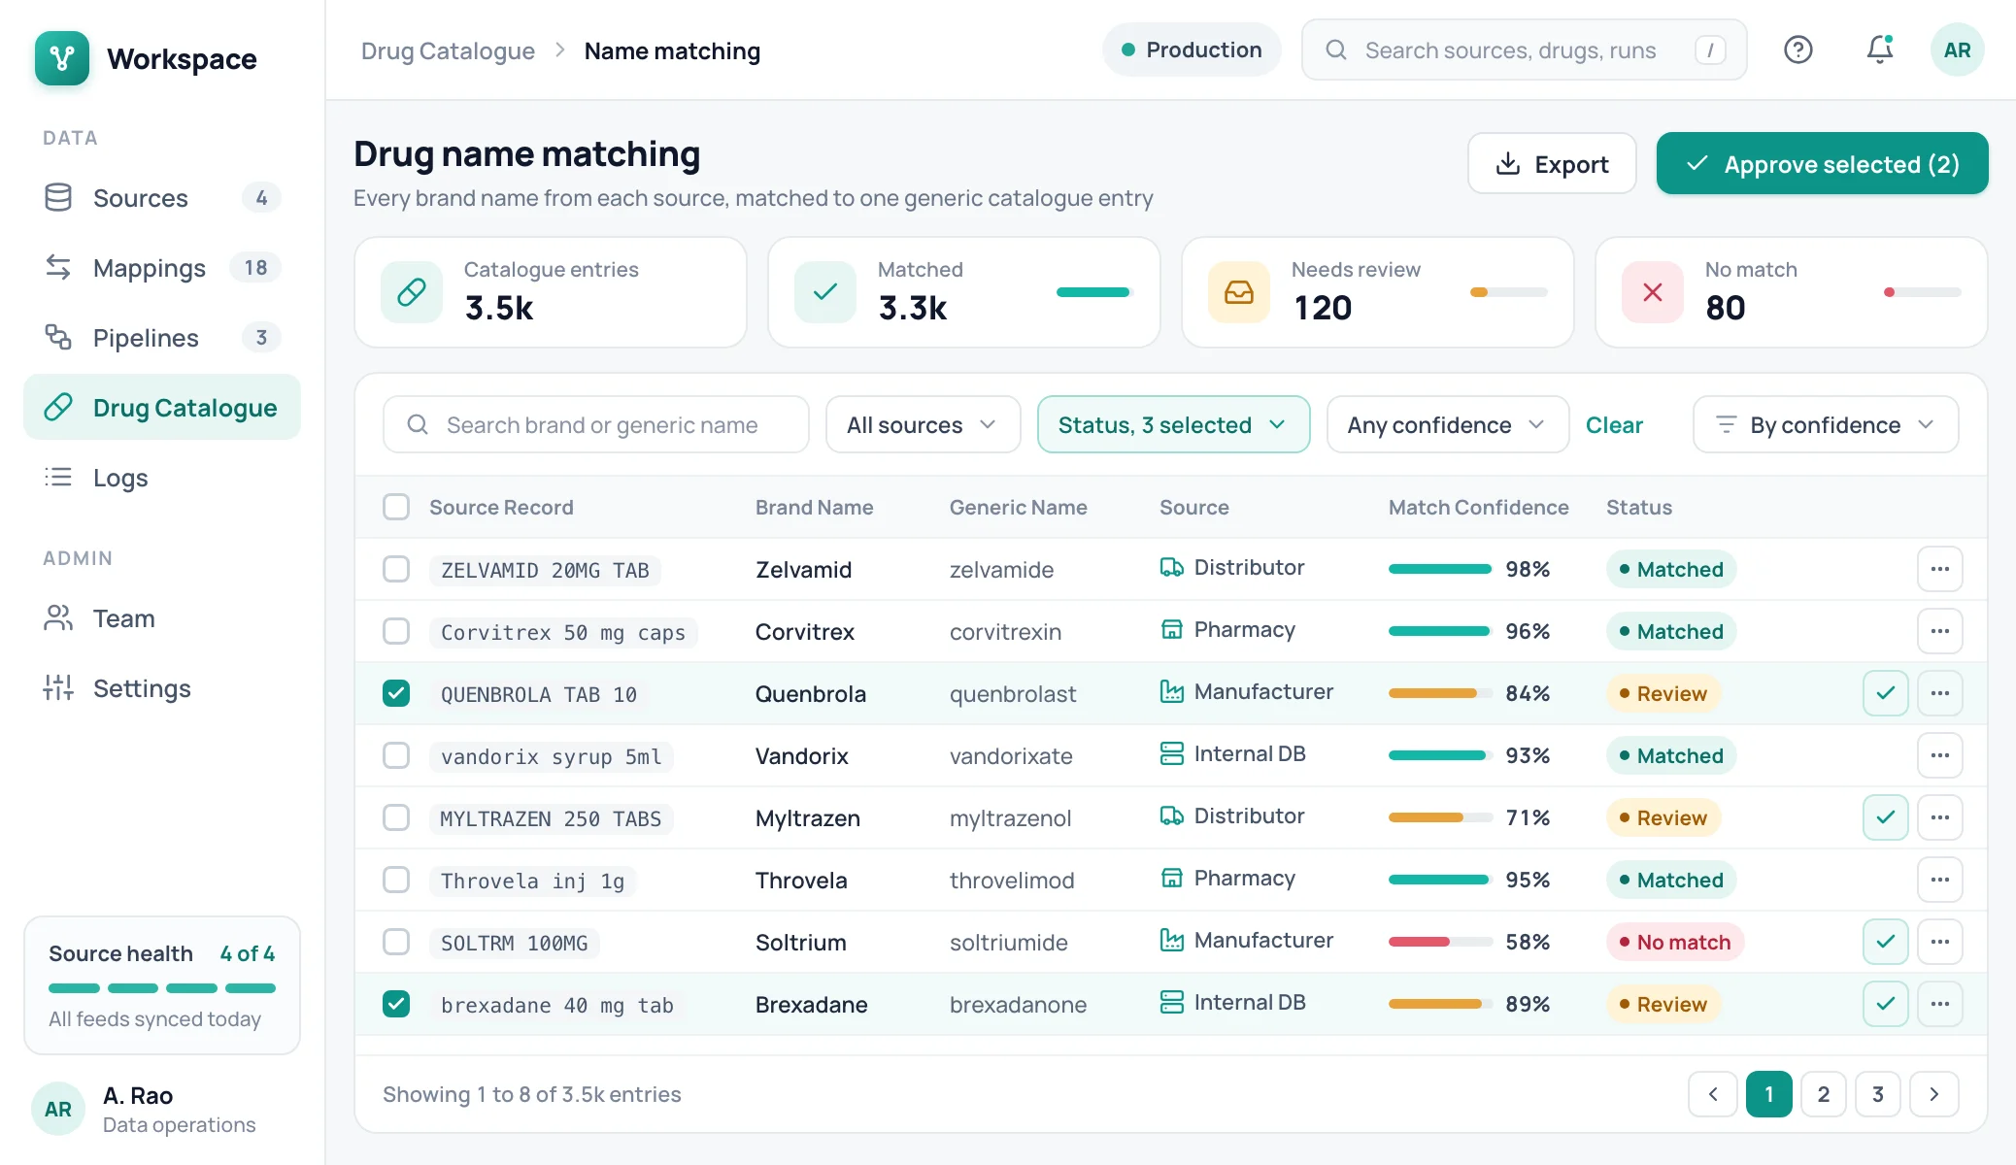Click the Production environment selector

click(x=1192, y=50)
